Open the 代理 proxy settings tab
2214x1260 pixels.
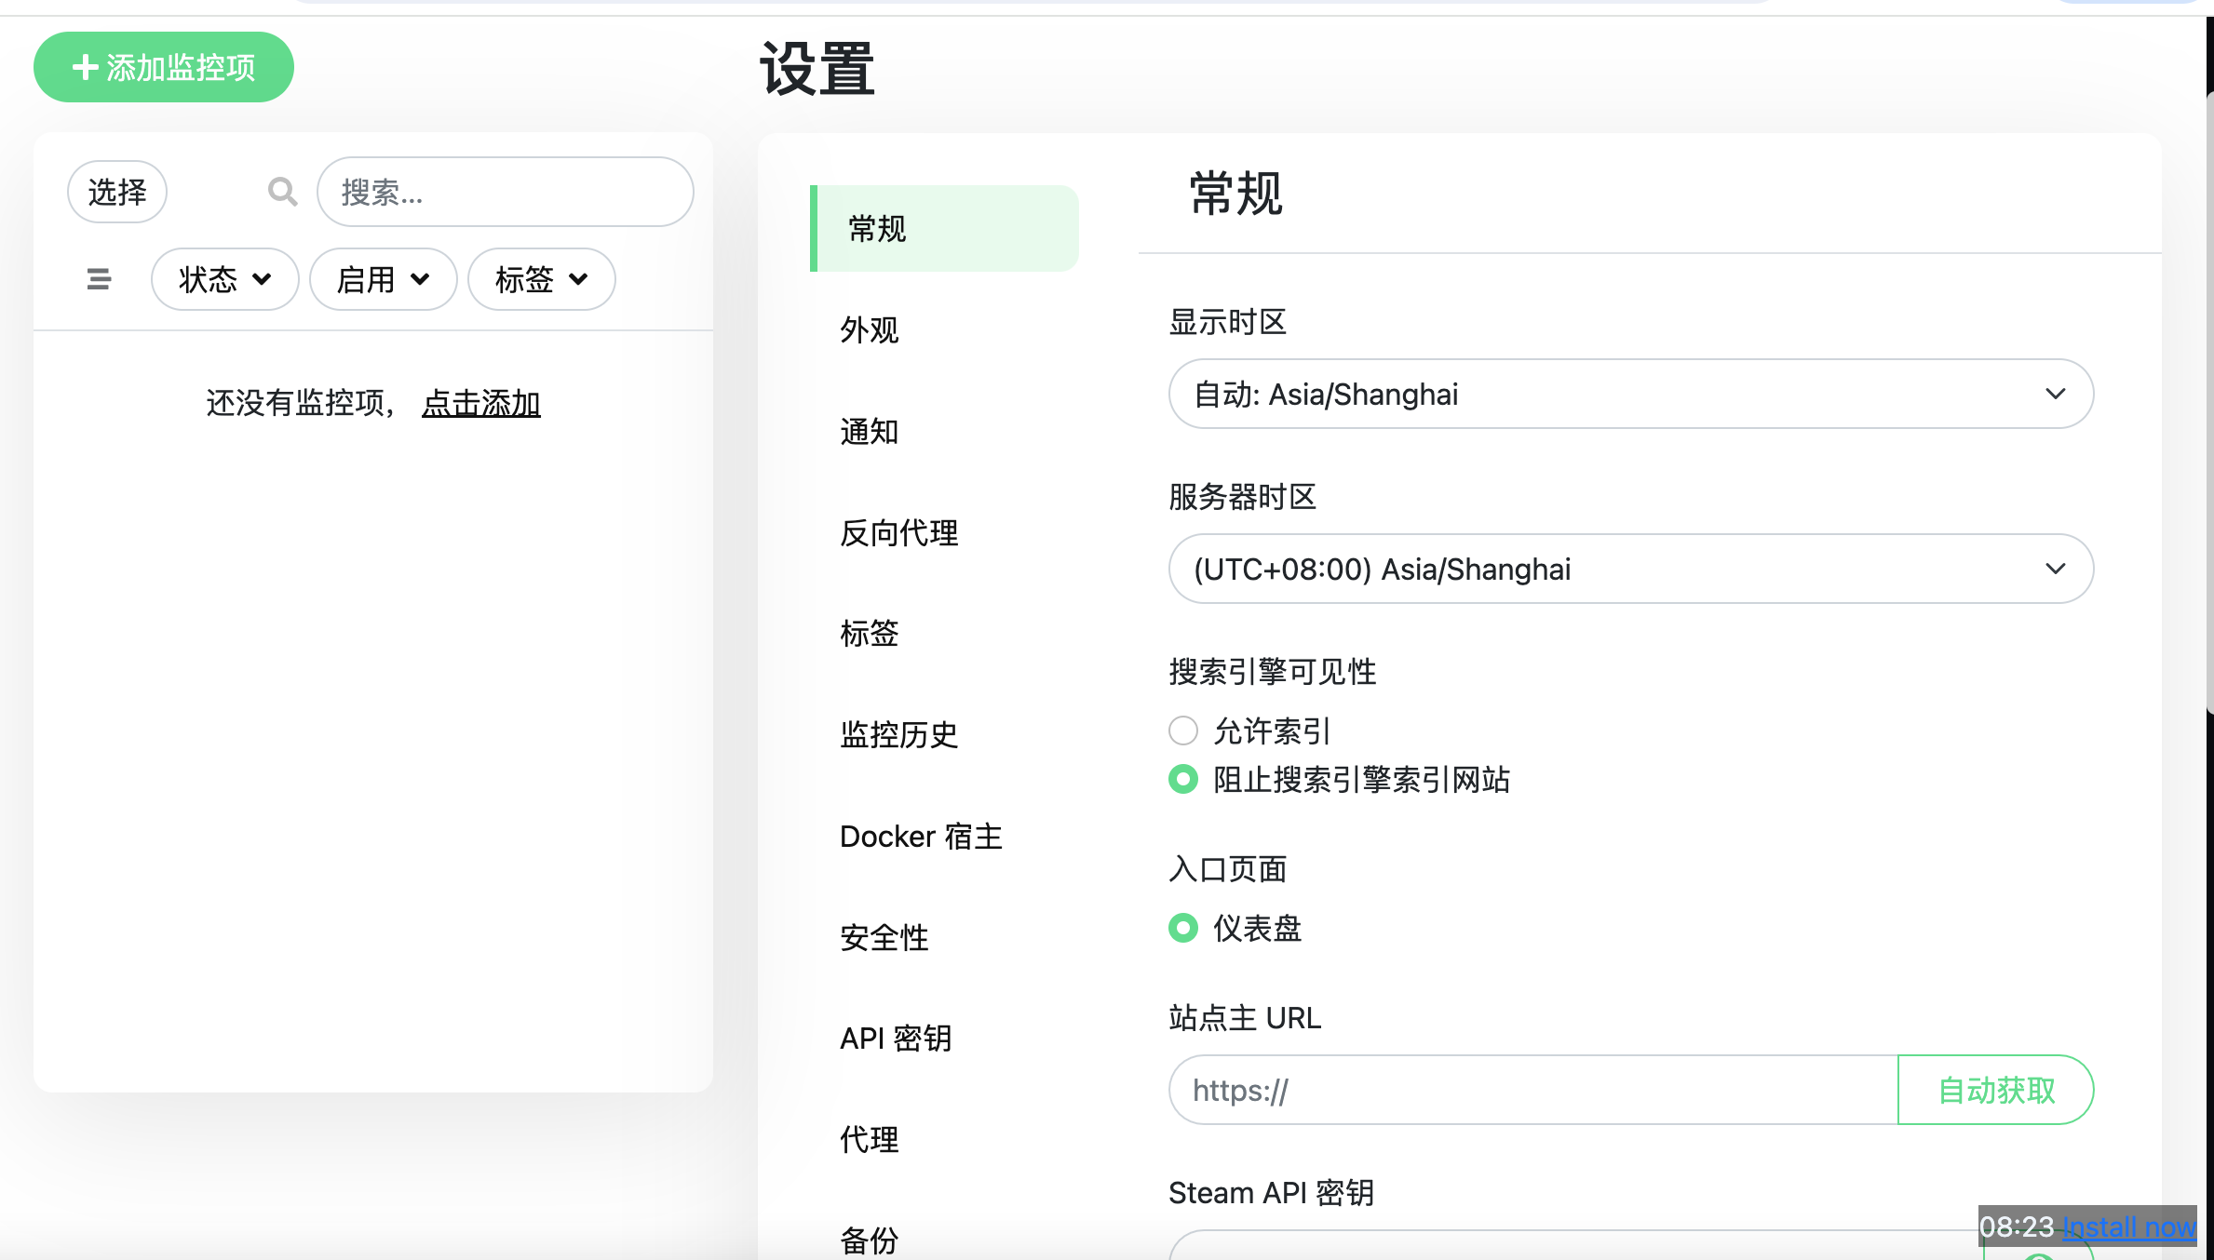click(870, 1139)
